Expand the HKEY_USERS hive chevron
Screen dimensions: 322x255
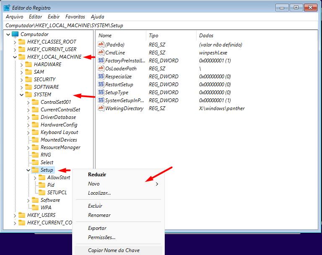pyautogui.click(x=15, y=215)
